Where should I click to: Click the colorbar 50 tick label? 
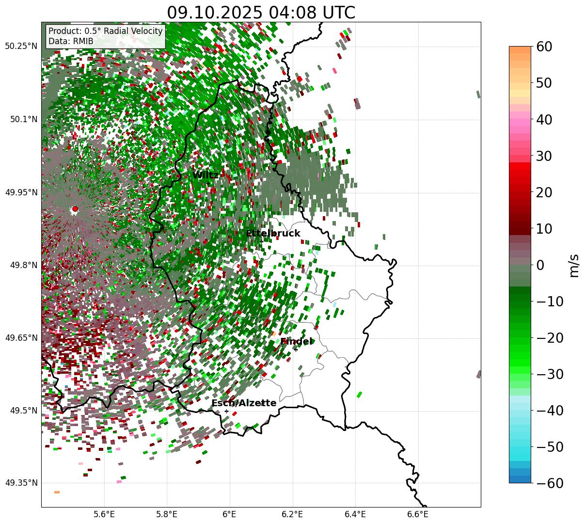pos(543,83)
